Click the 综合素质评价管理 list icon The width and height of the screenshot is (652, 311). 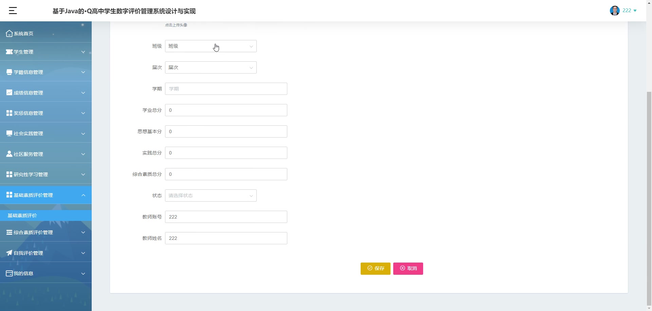click(9, 232)
